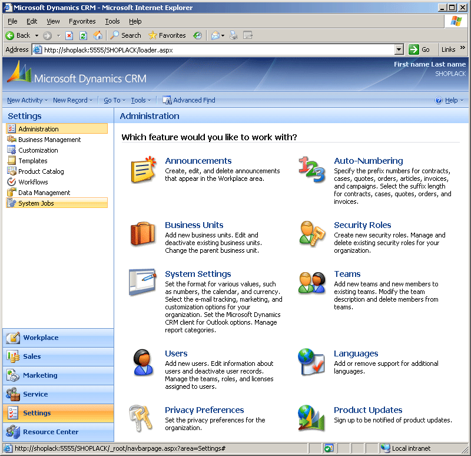Image resolution: width=471 pixels, height=456 pixels.
Task: Click the Edit page toolbar icon
Action: click(248, 35)
